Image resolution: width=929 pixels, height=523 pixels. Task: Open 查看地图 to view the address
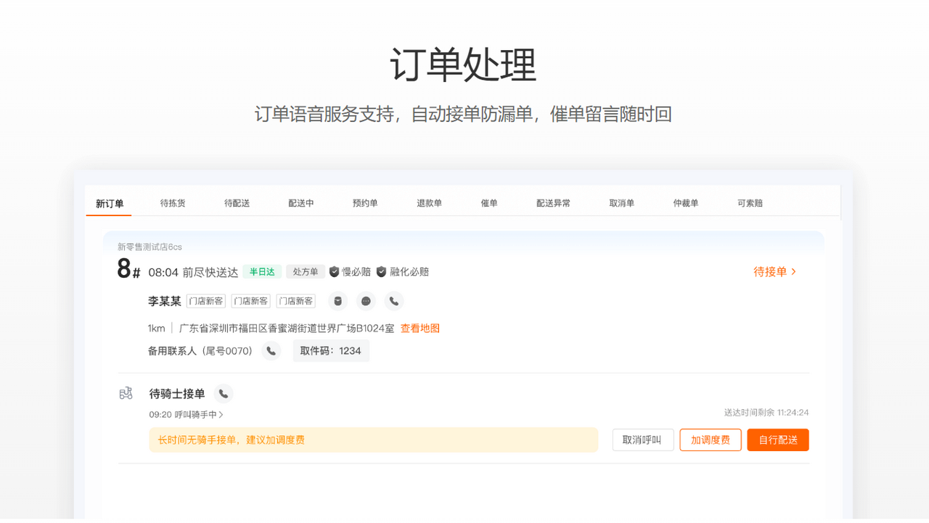[418, 328]
